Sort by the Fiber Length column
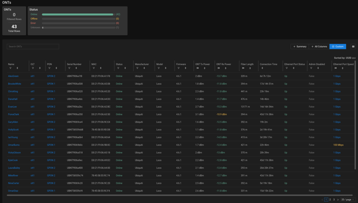 [250, 68]
